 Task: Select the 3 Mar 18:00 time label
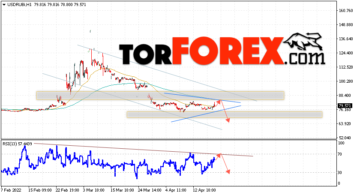coord(94,190)
